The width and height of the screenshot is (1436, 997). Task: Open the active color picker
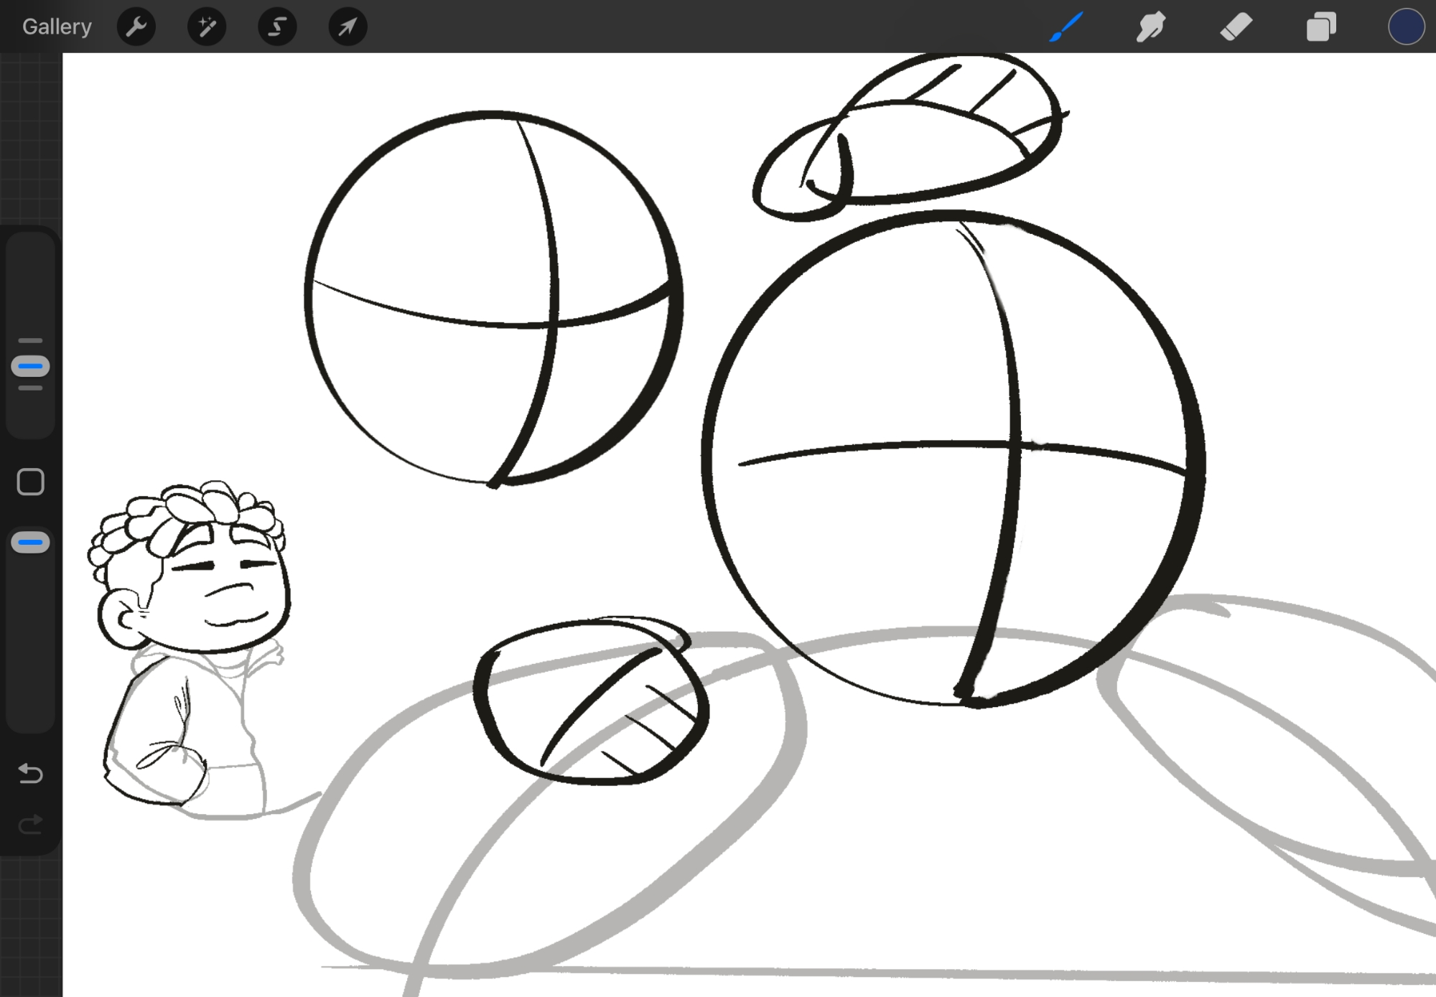point(1405,27)
